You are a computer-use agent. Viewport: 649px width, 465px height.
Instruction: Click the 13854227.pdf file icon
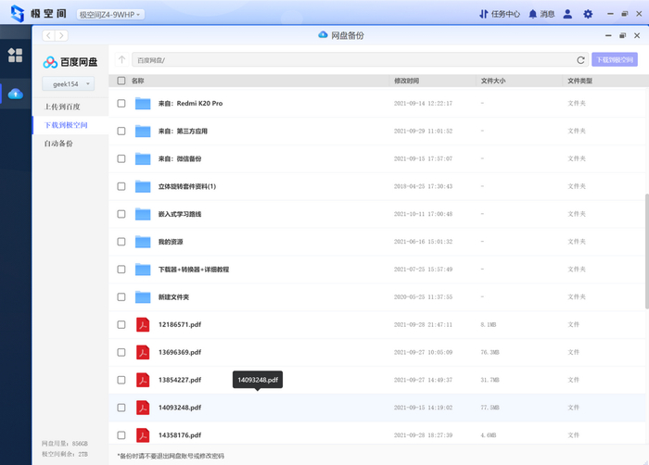coord(143,380)
